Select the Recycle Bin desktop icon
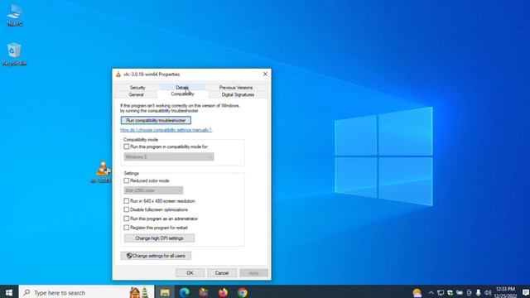The width and height of the screenshot is (530, 298). tap(14, 54)
